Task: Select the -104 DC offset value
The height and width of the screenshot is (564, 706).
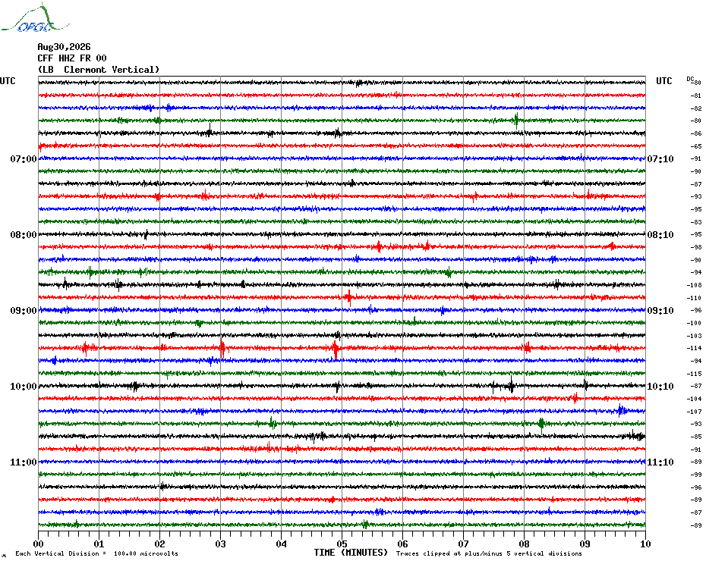Action: point(695,399)
